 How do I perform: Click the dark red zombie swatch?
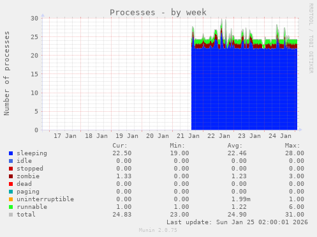(x=11, y=176)
